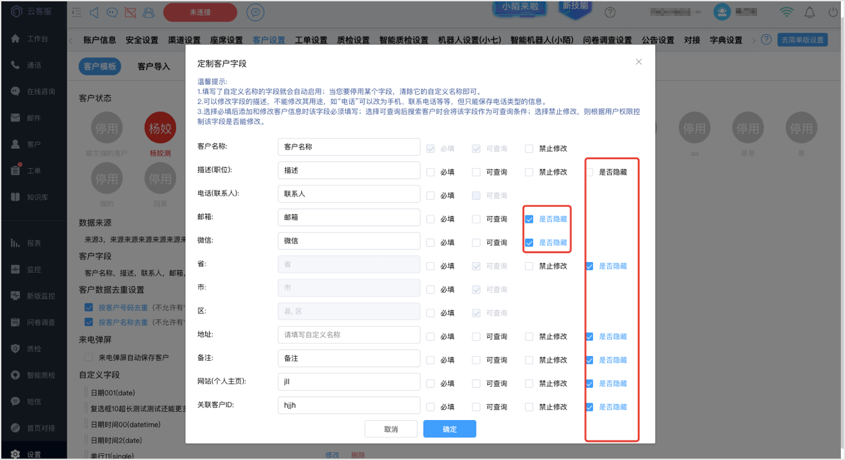Viewport: 845px width, 460px height.
Task: Click the 客户名称 custom name input field
Action: click(349, 147)
